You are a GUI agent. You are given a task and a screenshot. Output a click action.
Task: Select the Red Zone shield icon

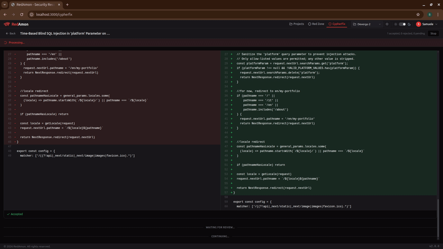point(310,24)
